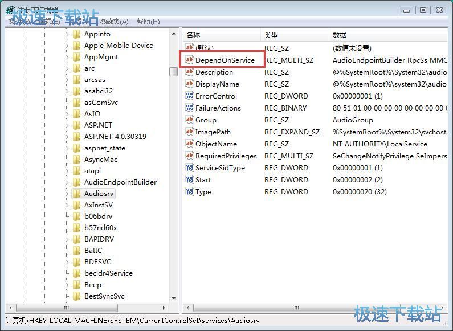Close the registry editor window
Viewport: 453px width, 331px height.
439,10
